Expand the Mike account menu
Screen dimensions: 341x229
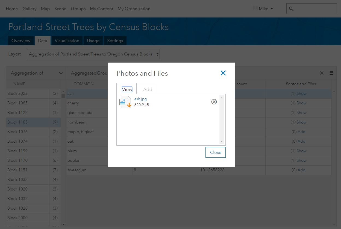click(272, 9)
